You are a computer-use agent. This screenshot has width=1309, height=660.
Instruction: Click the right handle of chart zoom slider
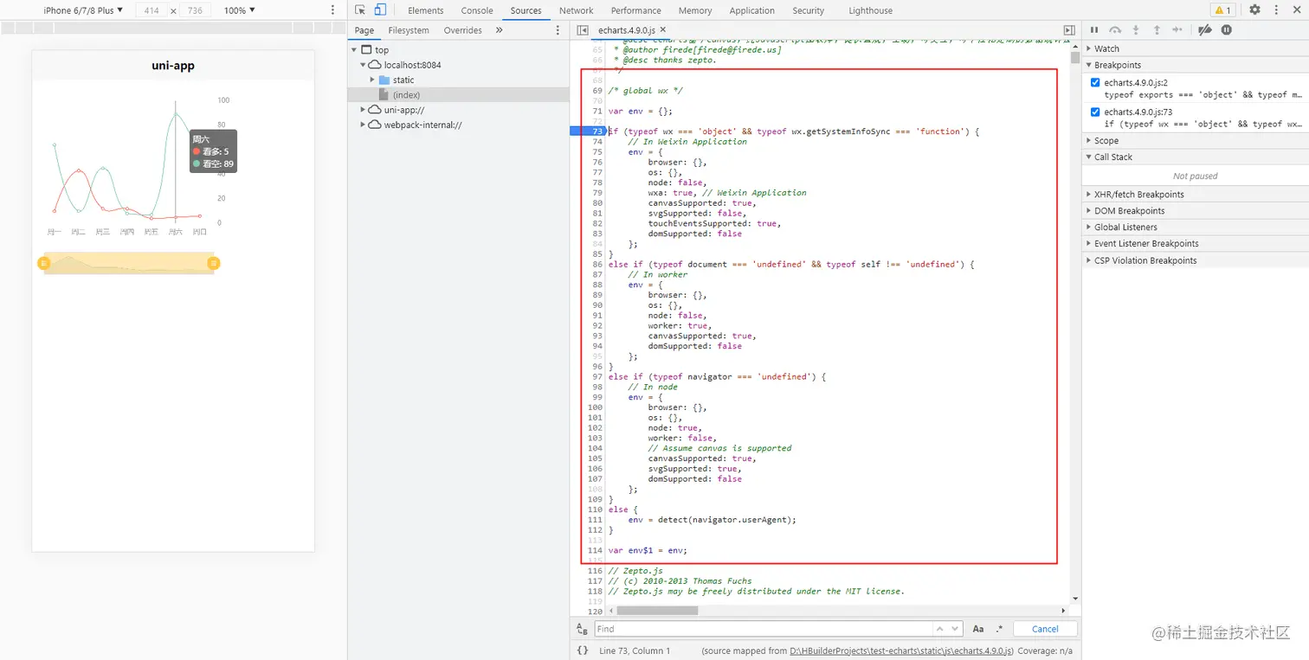tap(214, 263)
